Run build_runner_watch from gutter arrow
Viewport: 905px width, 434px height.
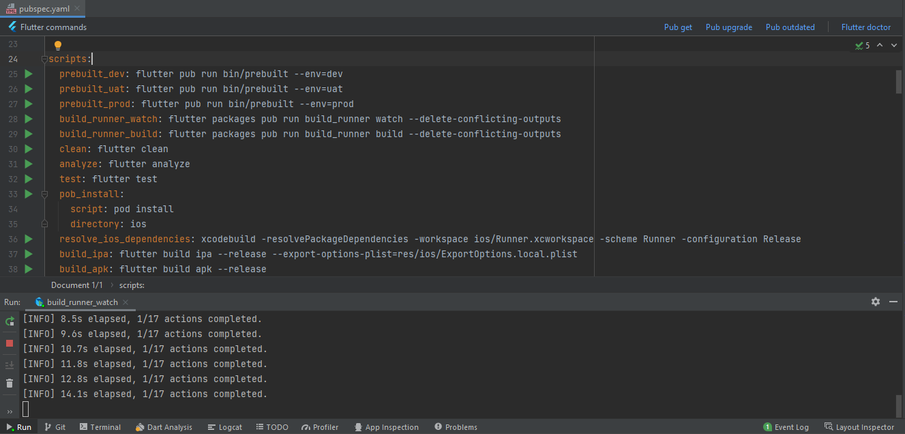[29, 119]
